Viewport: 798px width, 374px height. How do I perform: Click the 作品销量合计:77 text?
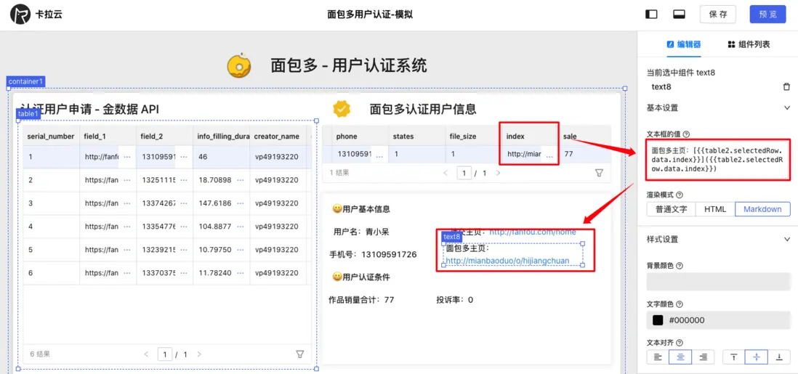pos(361,300)
